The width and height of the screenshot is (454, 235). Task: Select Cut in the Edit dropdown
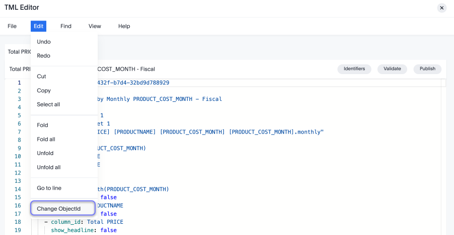point(42,77)
